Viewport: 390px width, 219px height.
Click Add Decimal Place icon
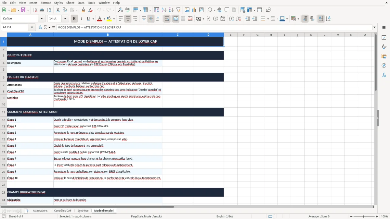231,19
